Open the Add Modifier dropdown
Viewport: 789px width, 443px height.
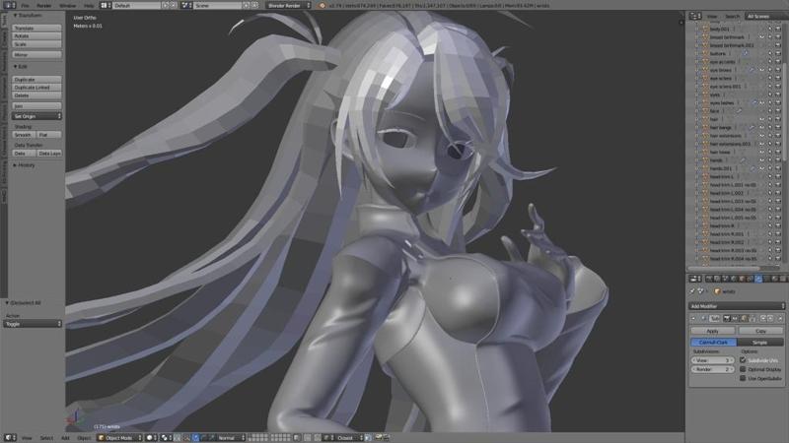coord(736,306)
